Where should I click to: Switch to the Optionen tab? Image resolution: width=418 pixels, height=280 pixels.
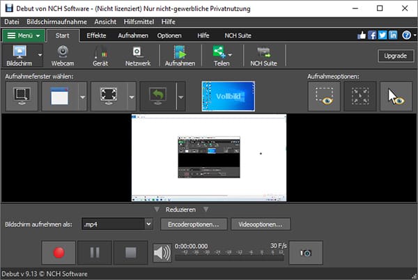coord(169,36)
